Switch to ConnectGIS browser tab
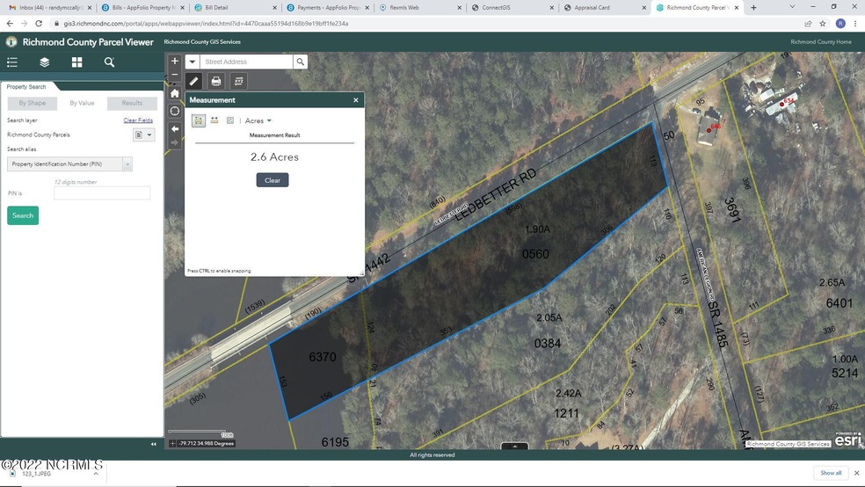The image size is (865, 487). coord(511,8)
